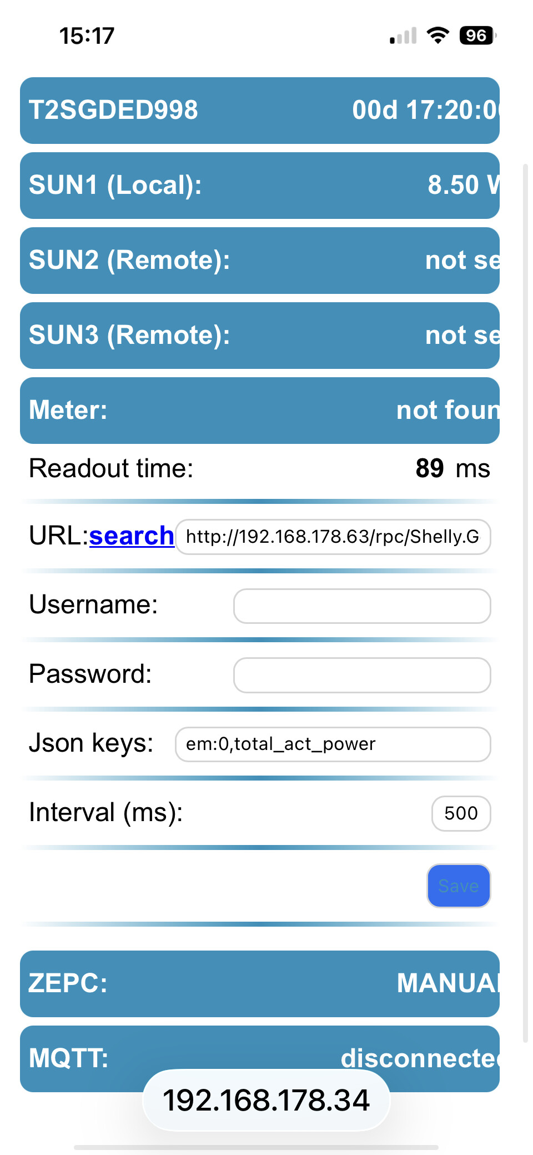Select the Username input field
This screenshot has height=1155, width=533.
click(362, 606)
